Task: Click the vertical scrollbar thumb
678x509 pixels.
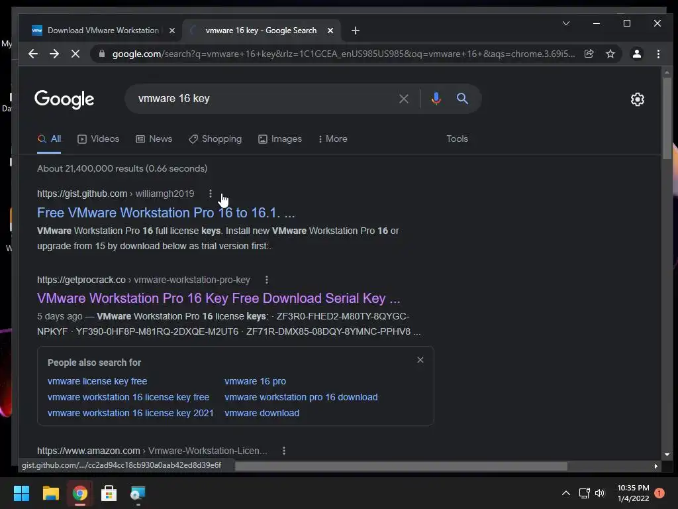Action: [x=667, y=118]
